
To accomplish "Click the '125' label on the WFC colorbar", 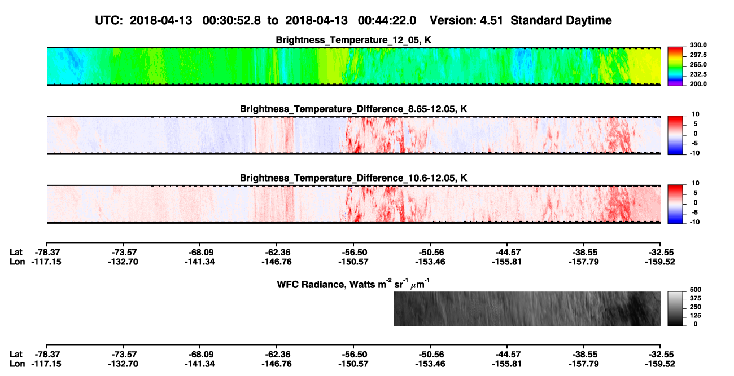I will (696, 316).
